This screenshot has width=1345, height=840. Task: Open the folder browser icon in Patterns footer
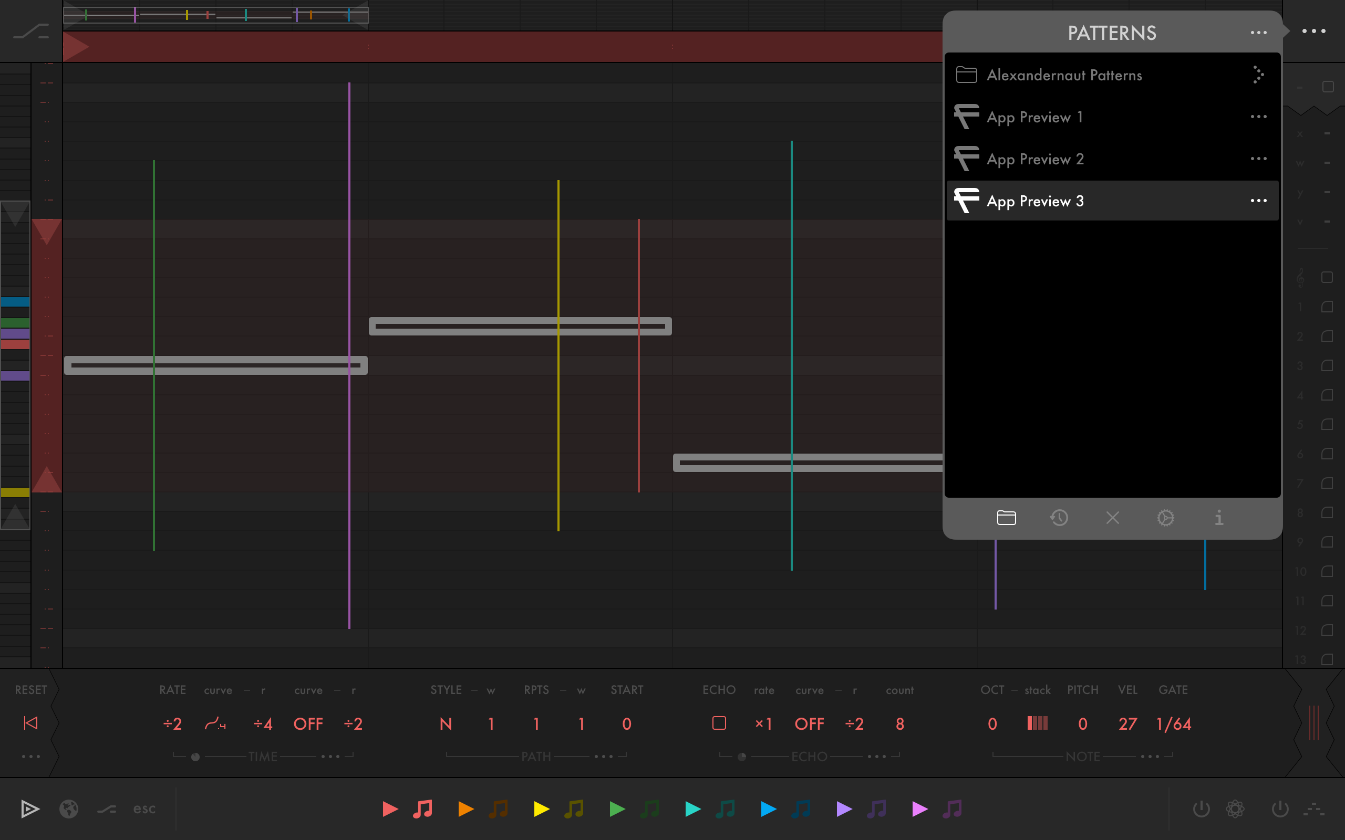(1006, 518)
